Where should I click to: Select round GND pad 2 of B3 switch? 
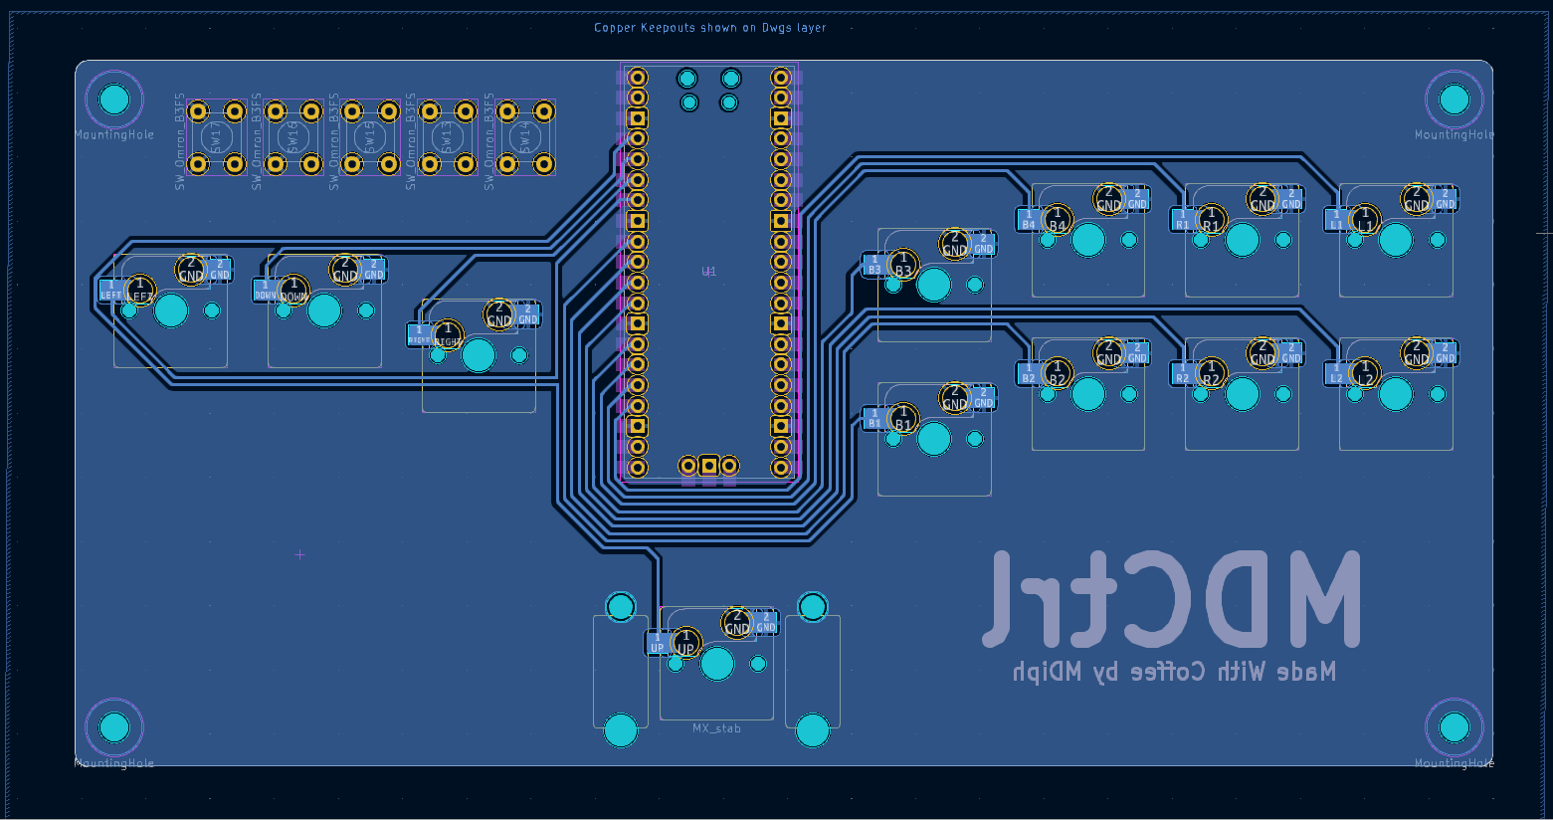pos(954,243)
